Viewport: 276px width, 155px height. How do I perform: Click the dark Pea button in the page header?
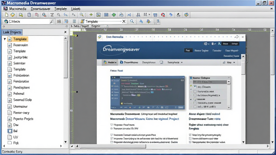tap(188, 51)
